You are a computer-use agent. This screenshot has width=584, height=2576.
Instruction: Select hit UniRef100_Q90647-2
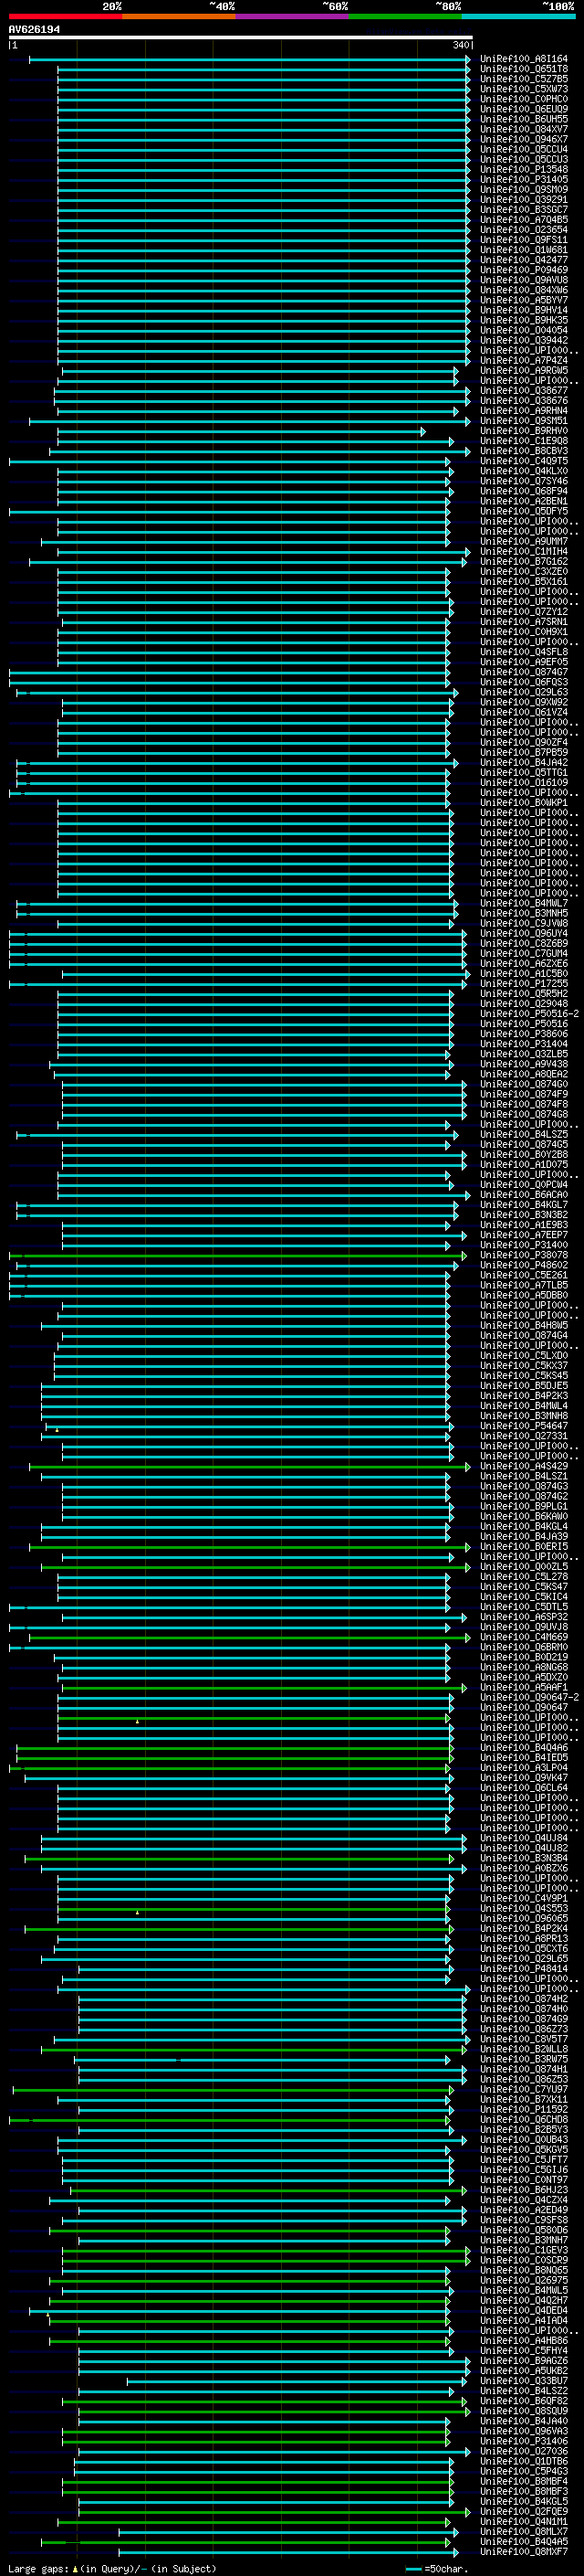(529, 1698)
